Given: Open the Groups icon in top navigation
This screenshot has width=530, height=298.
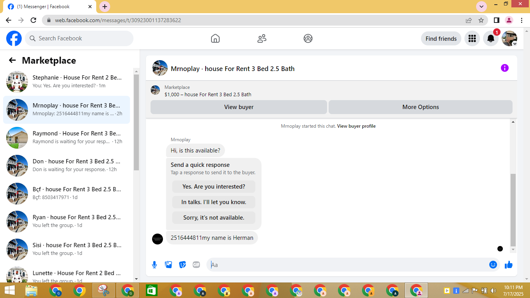Looking at the screenshot, I should 308,38.
